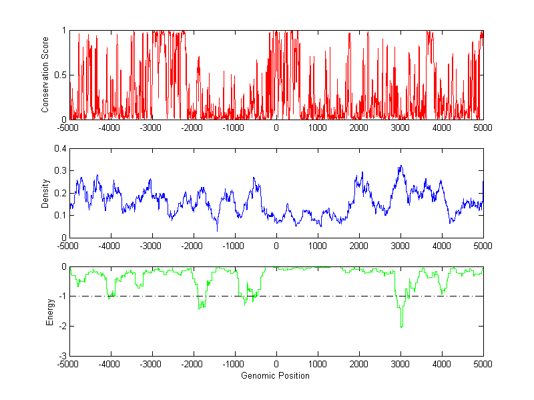
Task: Select the 0.5 tick on Conservation Score axis
Action: coord(59,75)
